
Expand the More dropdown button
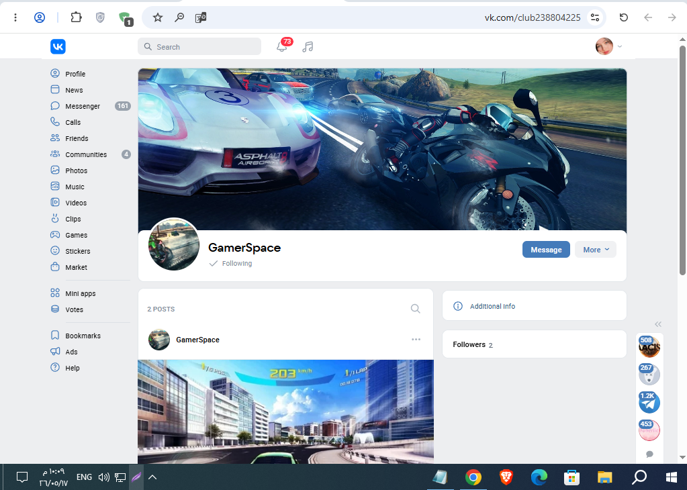tap(596, 250)
